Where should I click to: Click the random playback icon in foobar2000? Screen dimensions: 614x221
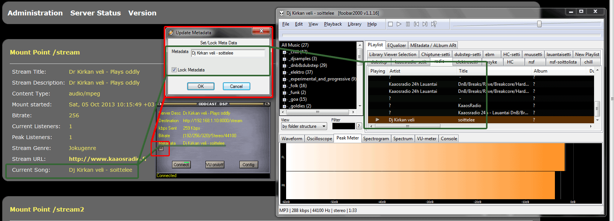(434, 24)
